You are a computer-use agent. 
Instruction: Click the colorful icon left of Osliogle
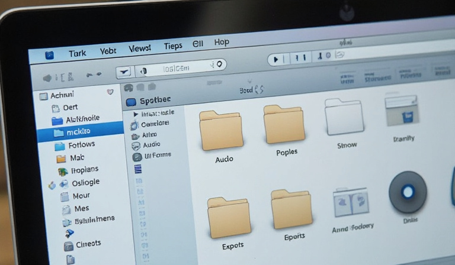52,186
